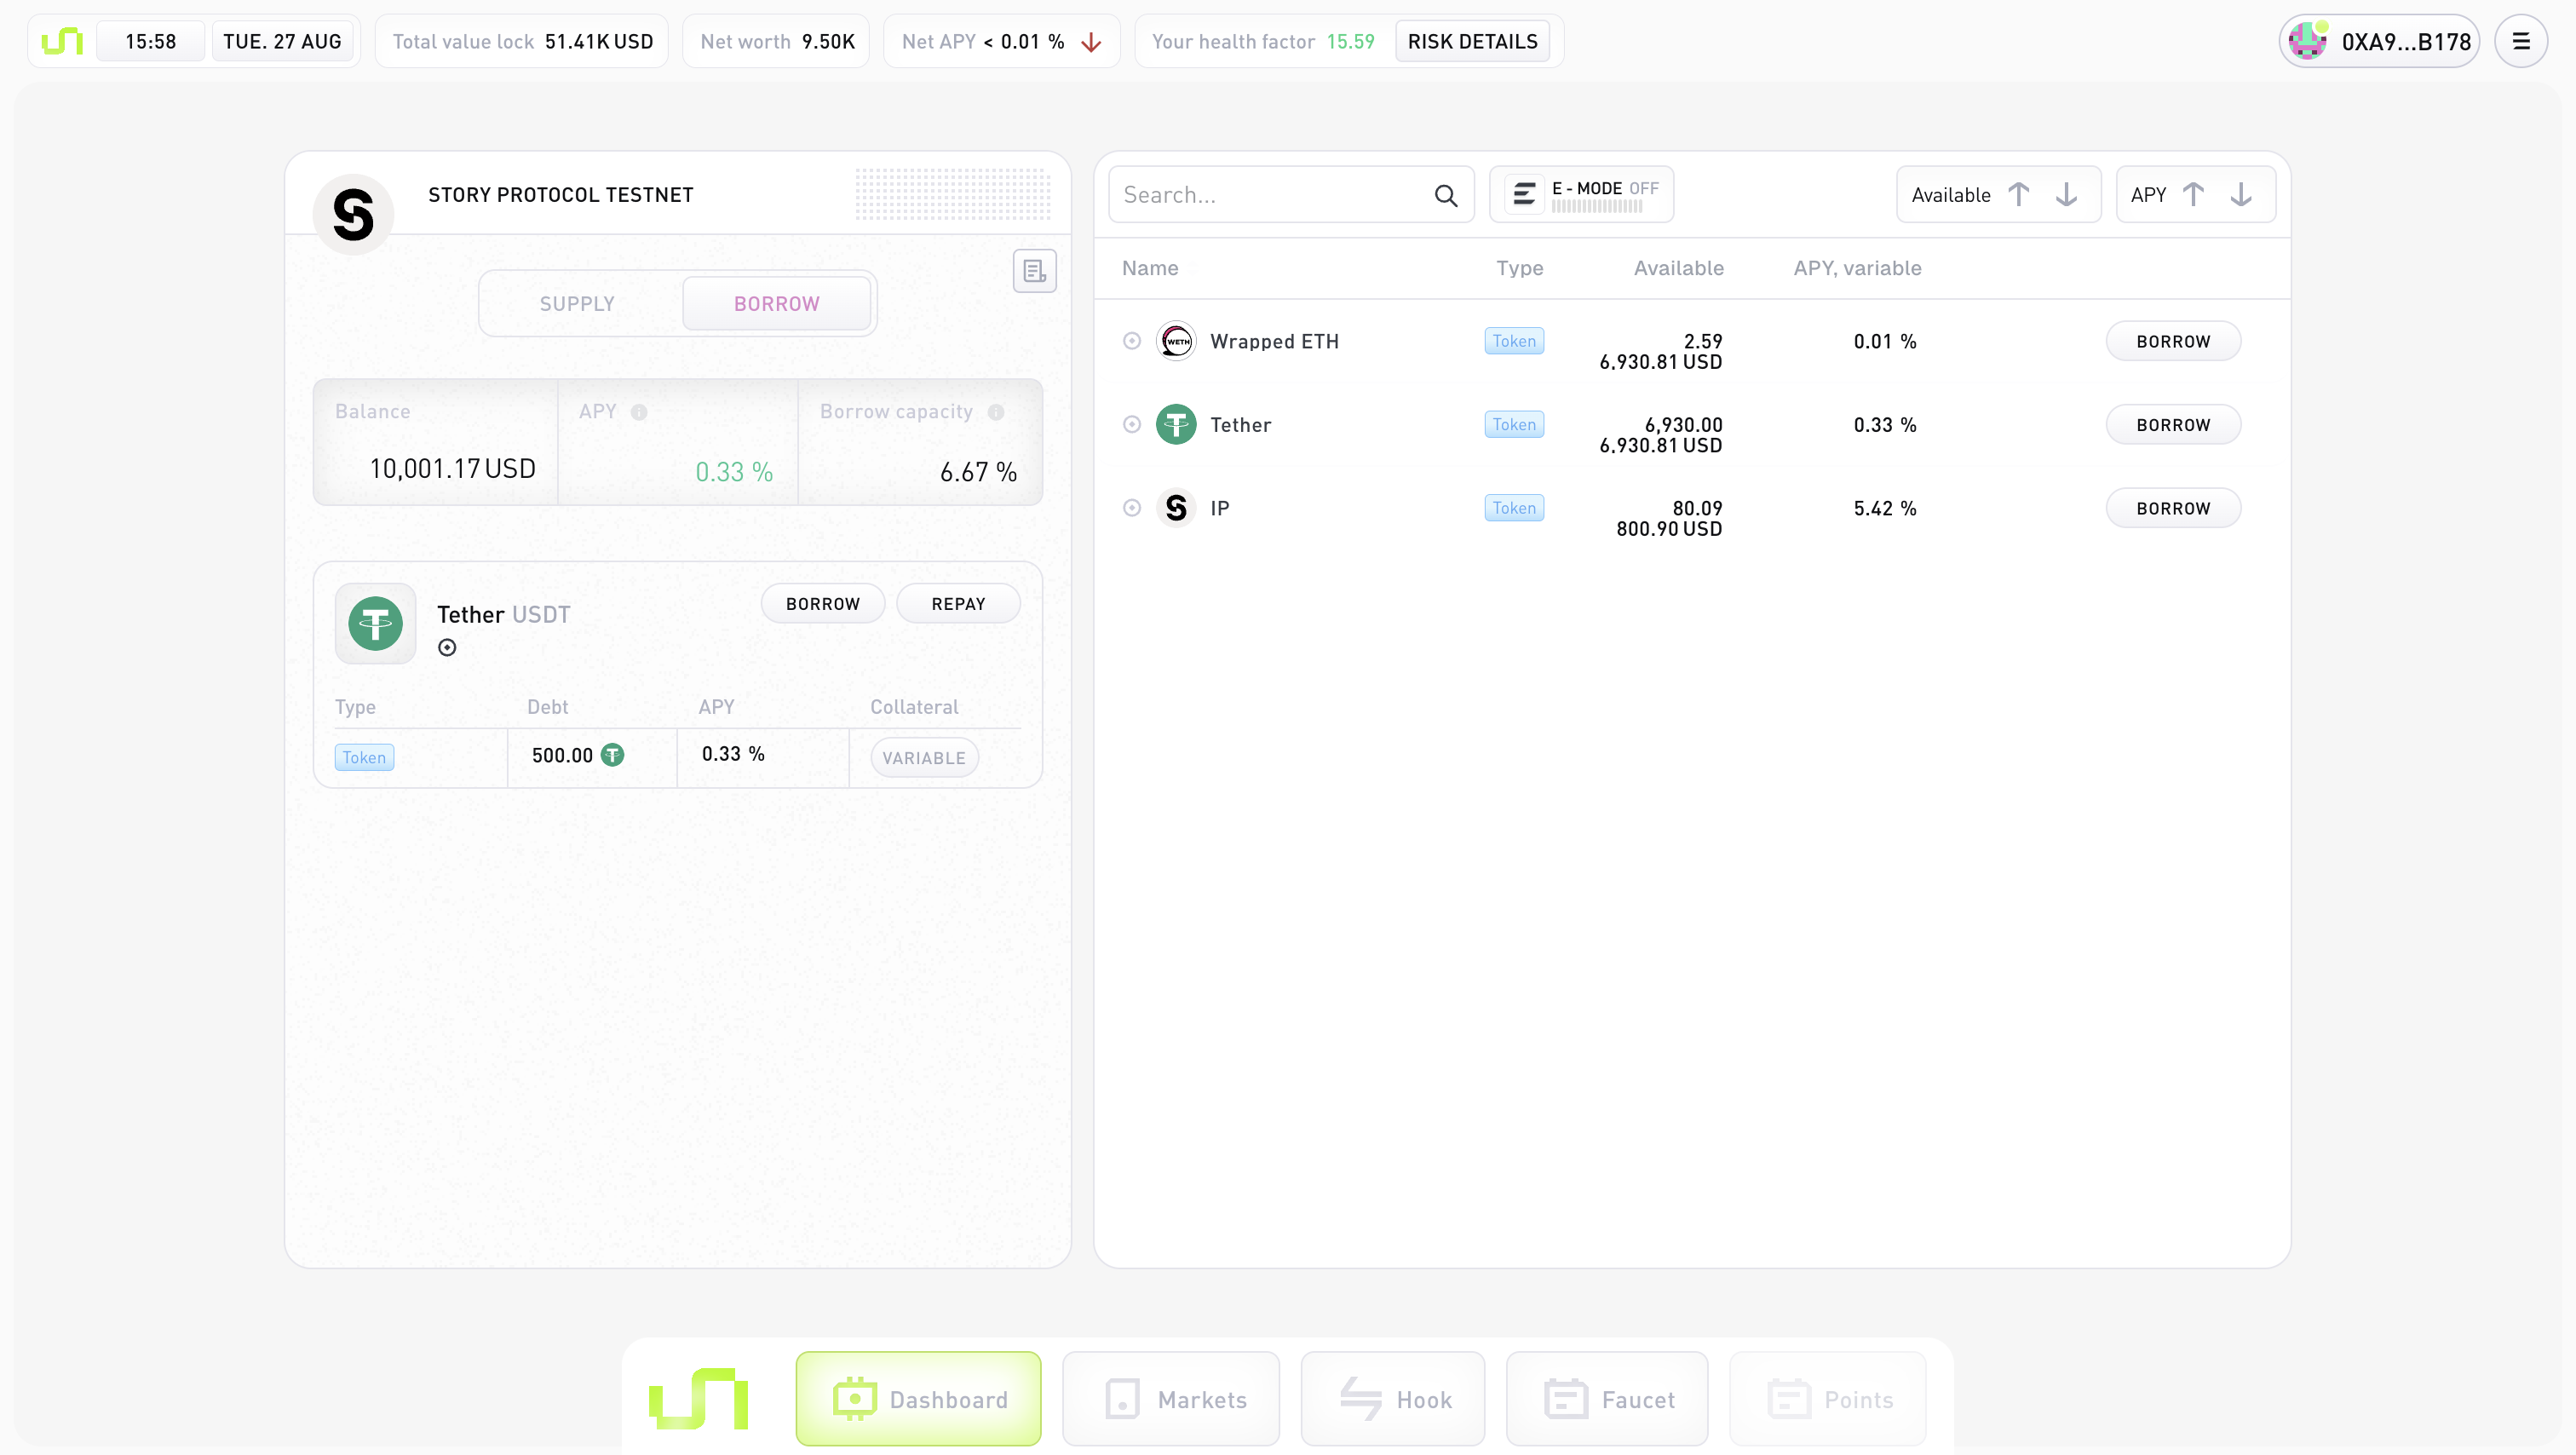Click the Search input field

click(x=1270, y=195)
